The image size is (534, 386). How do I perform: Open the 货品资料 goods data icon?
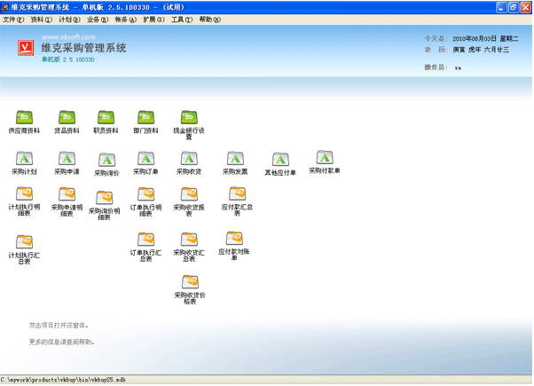(x=67, y=122)
